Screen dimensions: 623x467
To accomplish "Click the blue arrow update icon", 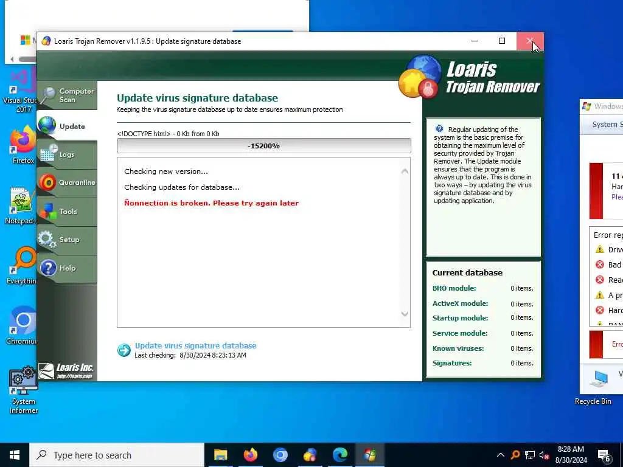I will [124, 350].
